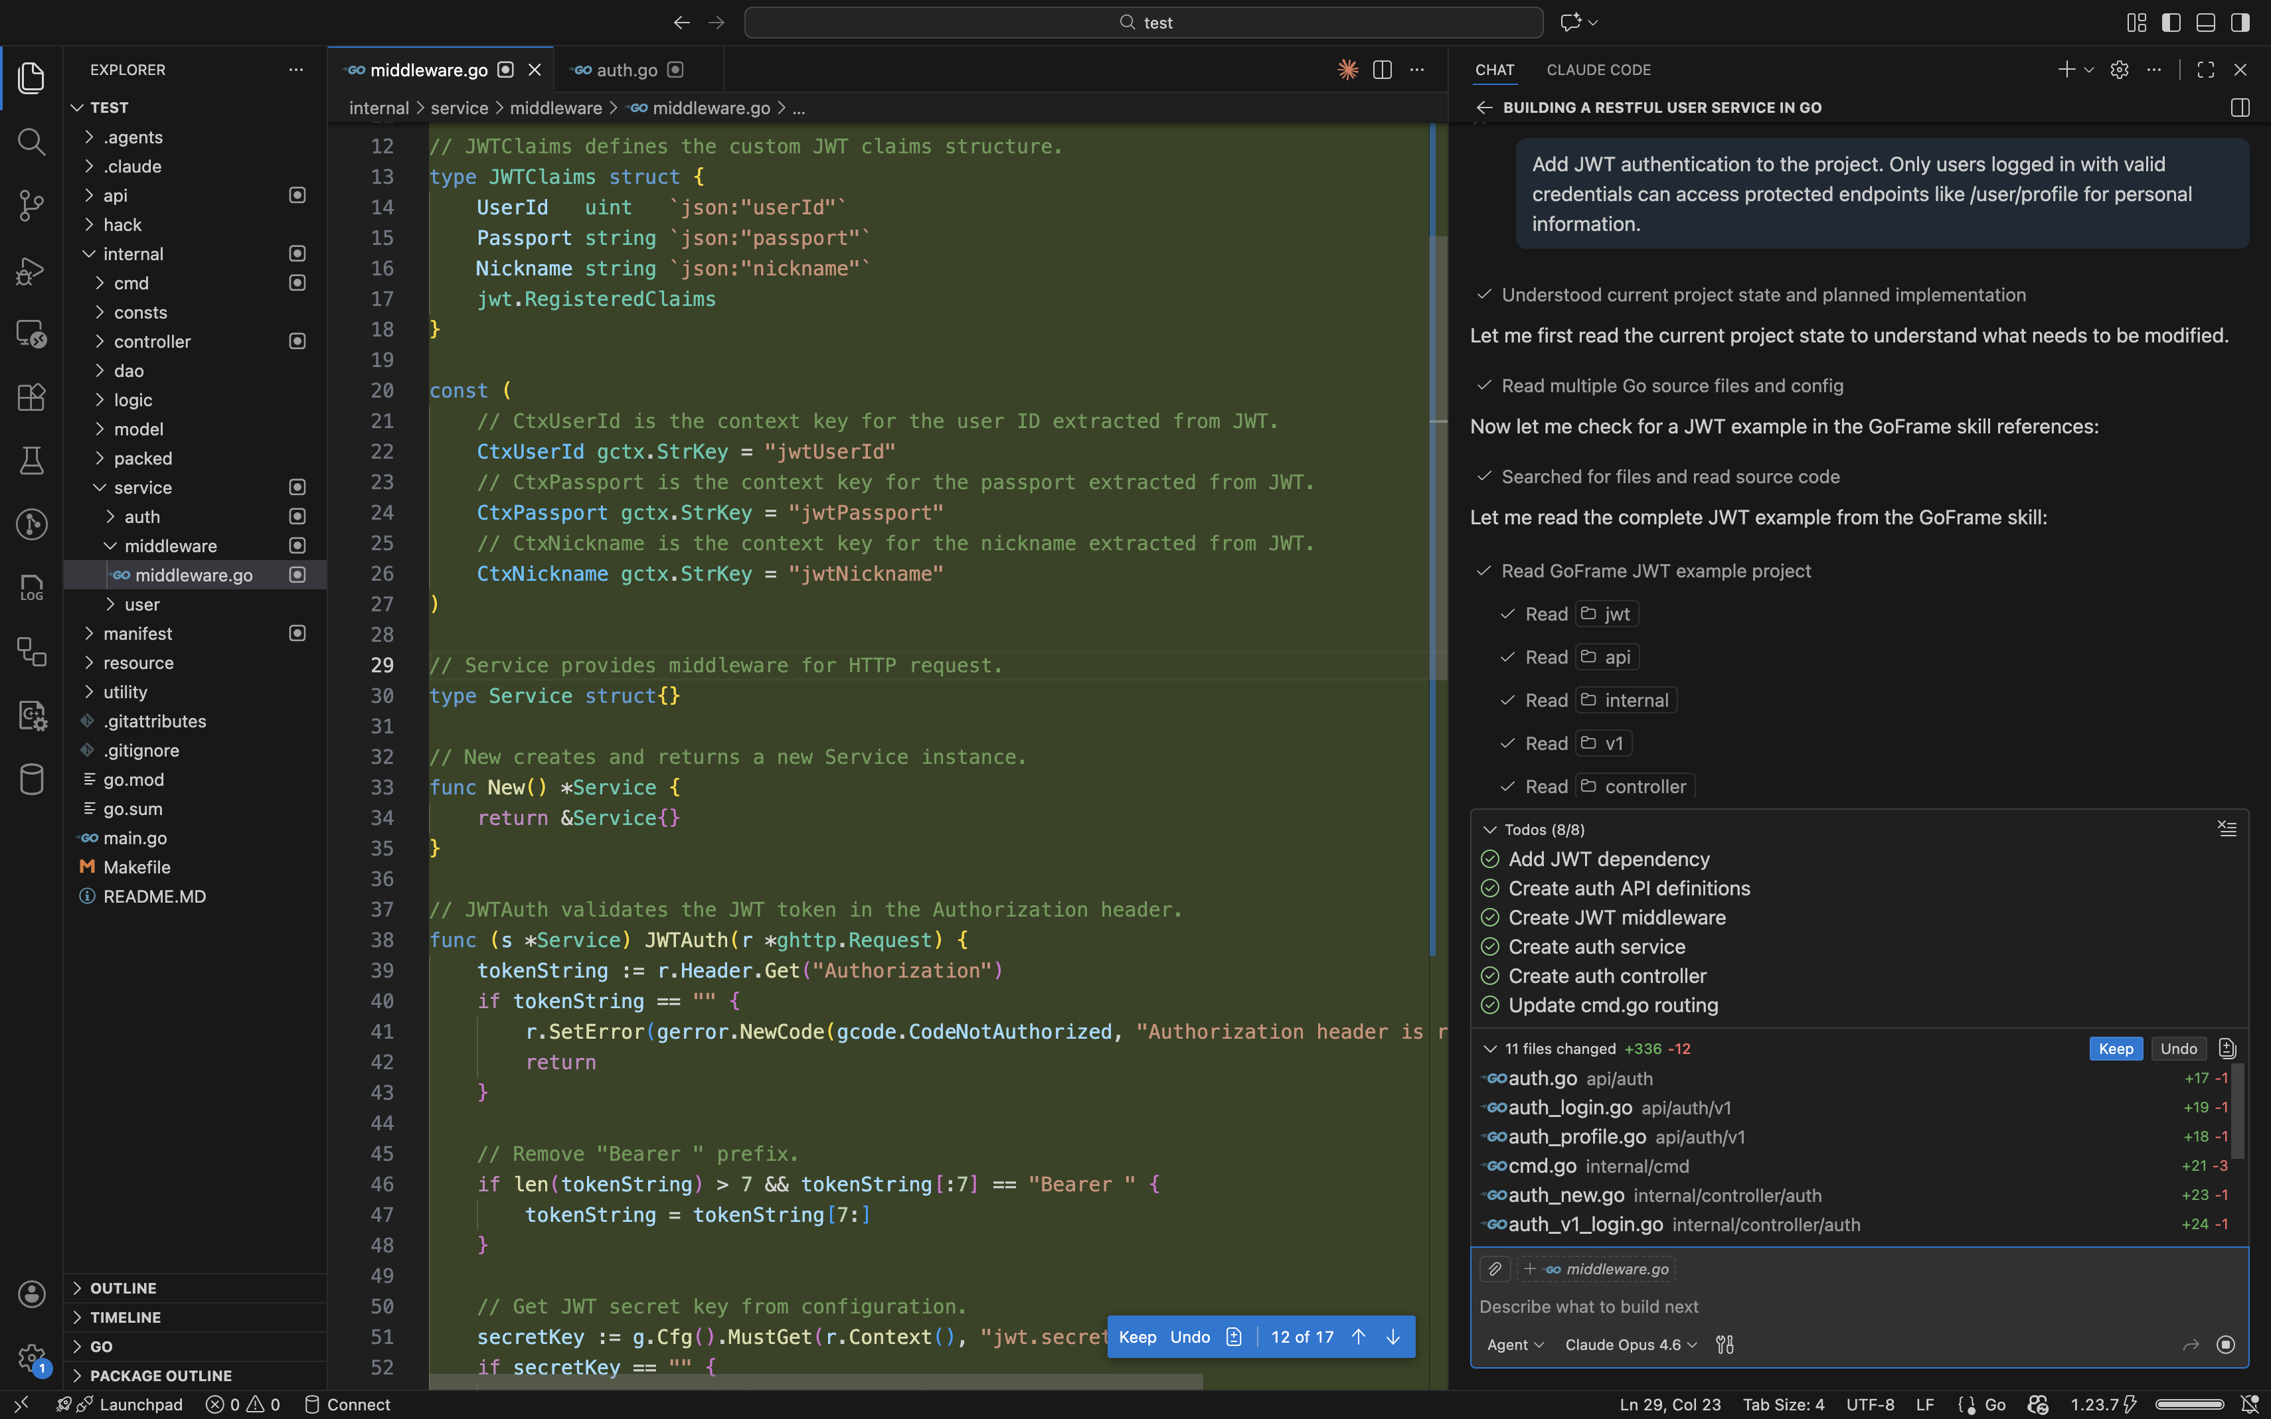Expand the .agents folder
The width and height of the screenshot is (2271, 1419).
195,137
